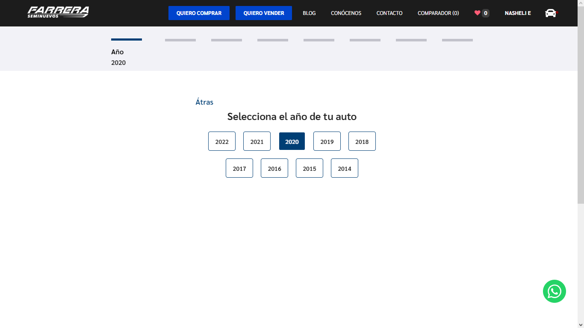
Task: Open the CONTACTO menu item
Action: (x=389, y=13)
